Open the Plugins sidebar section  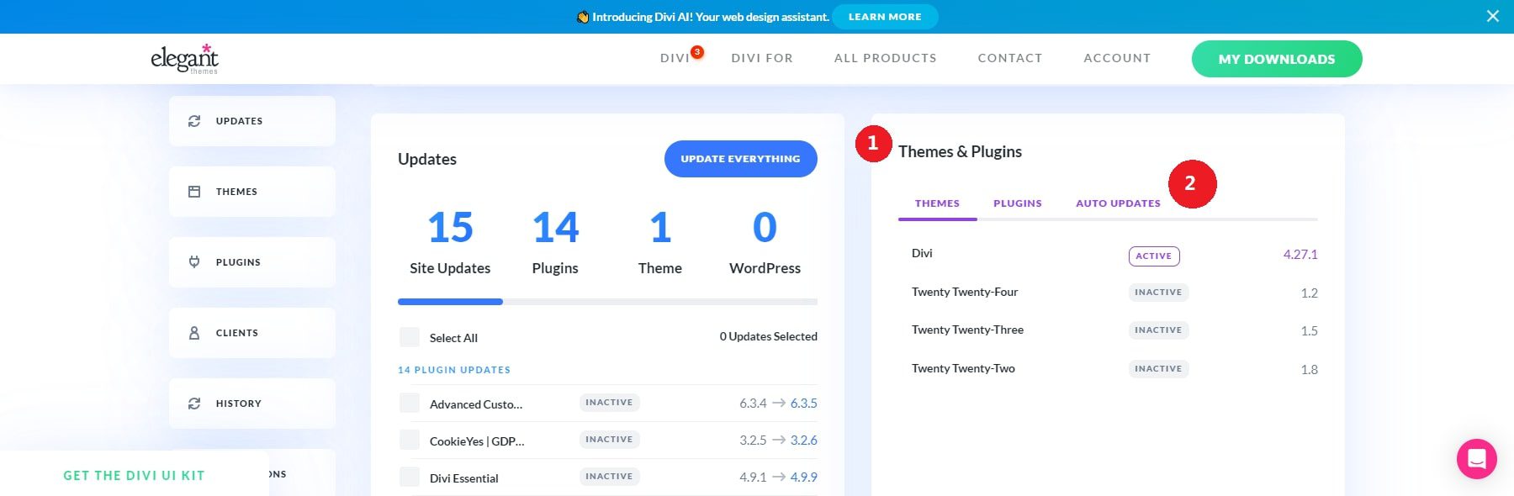coord(252,262)
